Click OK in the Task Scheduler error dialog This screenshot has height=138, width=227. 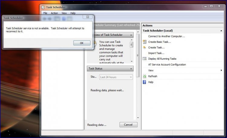pyautogui.click(x=82, y=43)
